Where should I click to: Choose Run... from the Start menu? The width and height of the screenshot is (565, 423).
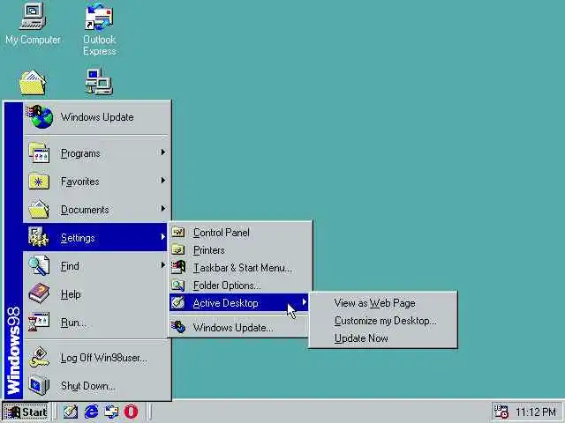pyautogui.click(x=96, y=323)
